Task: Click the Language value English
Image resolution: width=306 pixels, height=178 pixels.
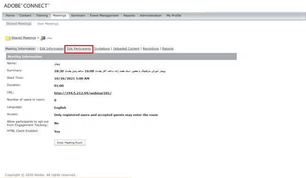Action: (x=60, y=108)
